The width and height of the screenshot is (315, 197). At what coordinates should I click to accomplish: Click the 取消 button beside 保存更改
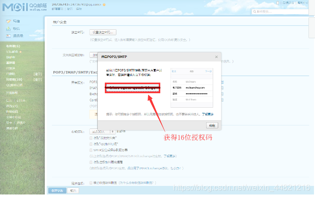point(73,190)
